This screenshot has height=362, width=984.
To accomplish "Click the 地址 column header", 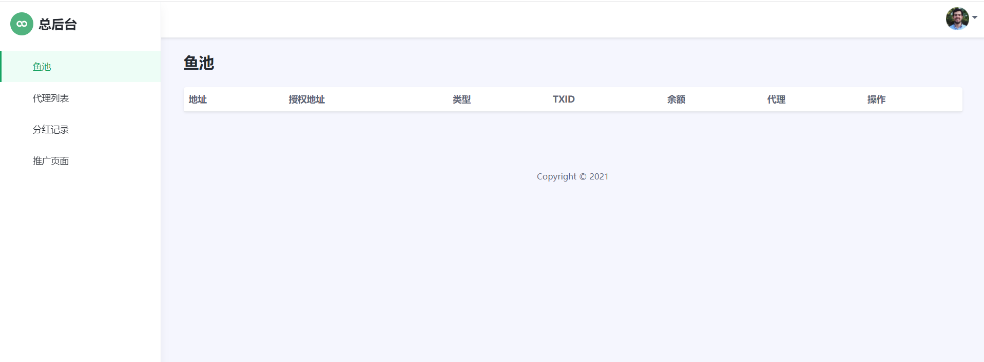I will 198,99.
